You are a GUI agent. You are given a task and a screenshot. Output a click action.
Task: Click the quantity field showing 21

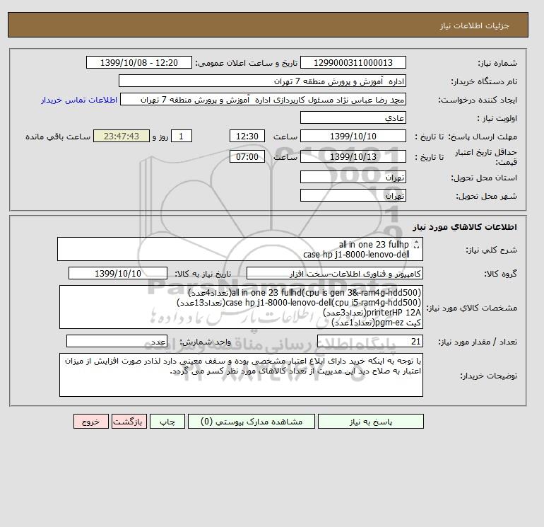click(369, 341)
